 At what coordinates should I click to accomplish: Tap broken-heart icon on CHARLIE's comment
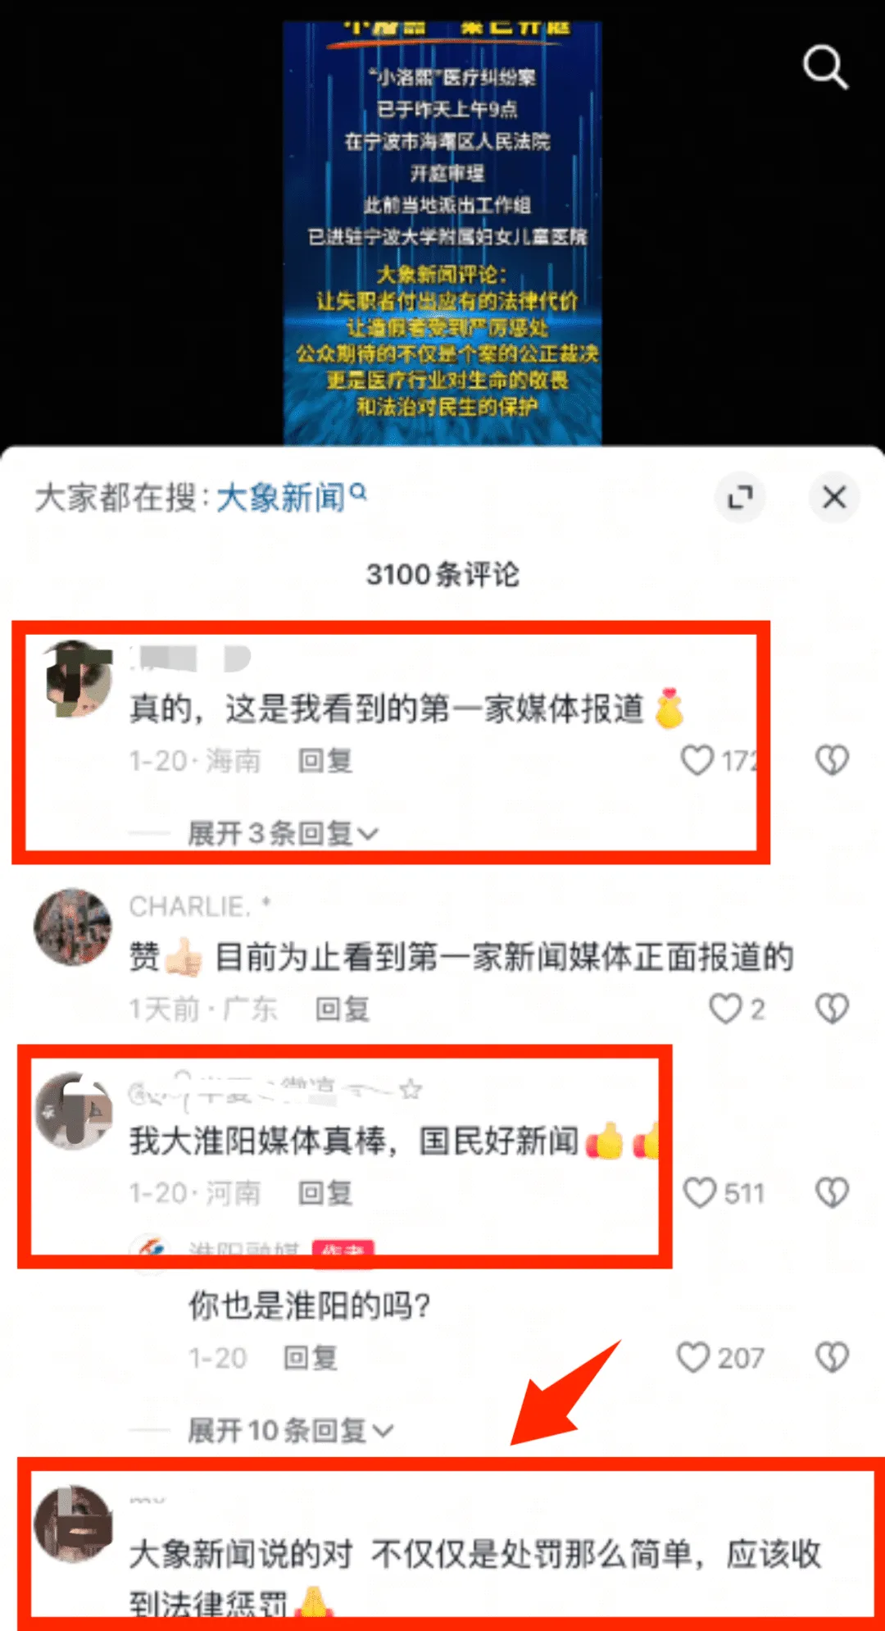832,1009
